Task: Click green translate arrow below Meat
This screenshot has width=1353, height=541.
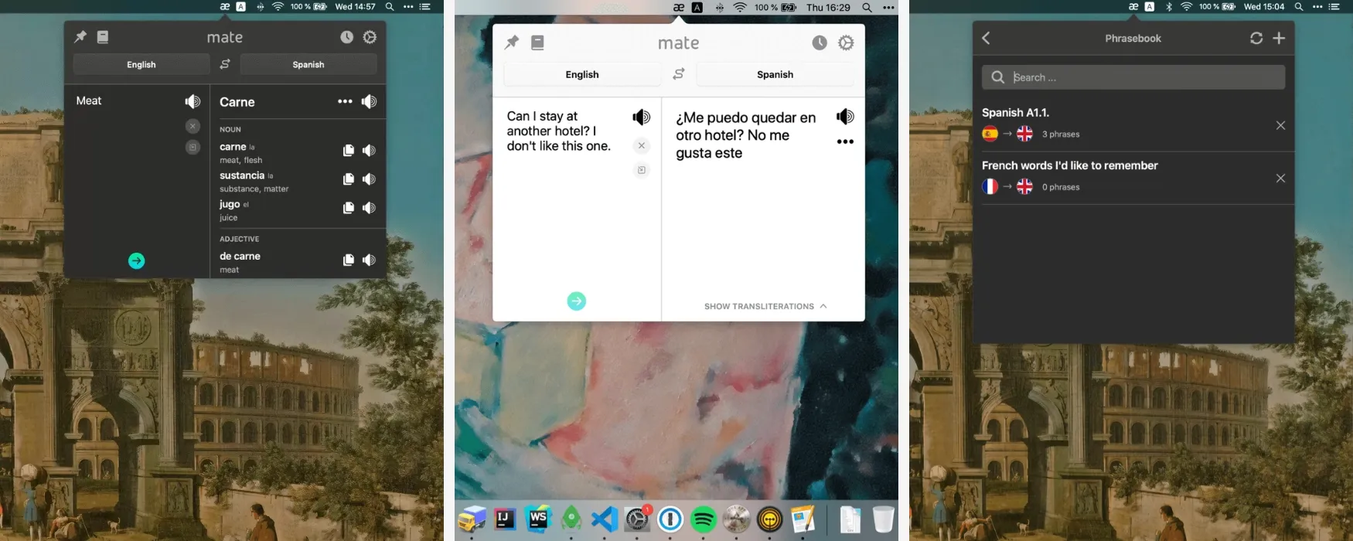Action: (x=137, y=261)
